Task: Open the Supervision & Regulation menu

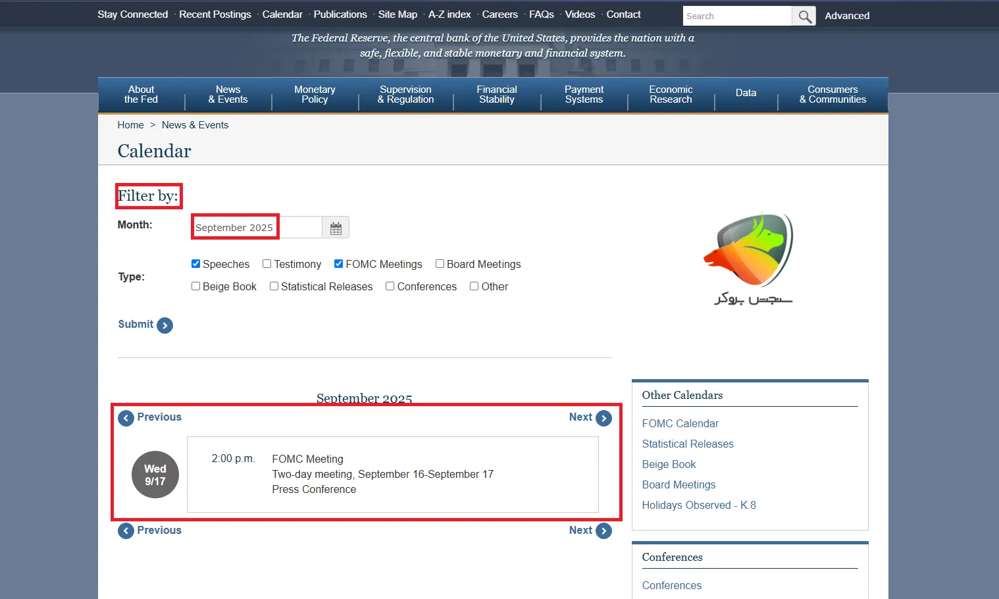Action: coord(405,95)
